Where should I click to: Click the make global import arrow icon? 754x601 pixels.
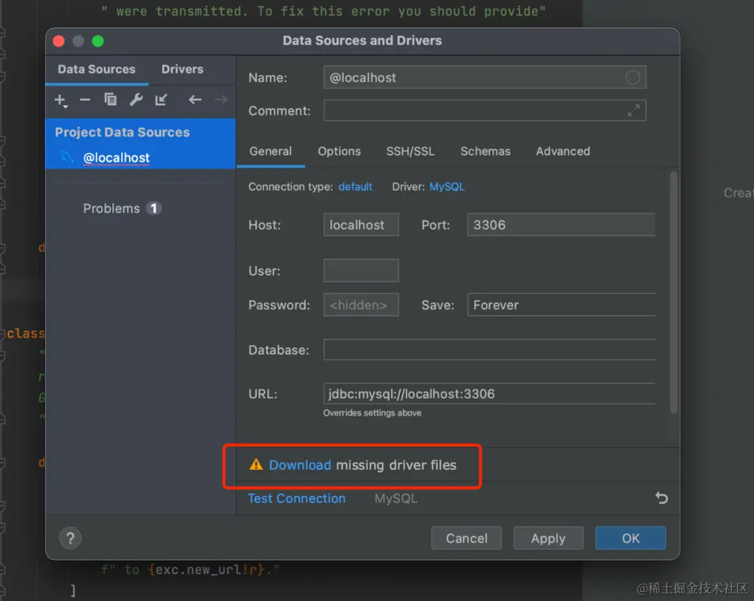pos(161,100)
